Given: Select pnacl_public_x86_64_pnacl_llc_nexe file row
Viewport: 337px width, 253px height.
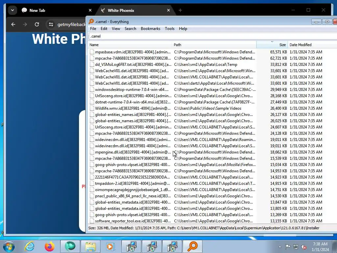Looking at the screenshot, I should click(213, 196).
